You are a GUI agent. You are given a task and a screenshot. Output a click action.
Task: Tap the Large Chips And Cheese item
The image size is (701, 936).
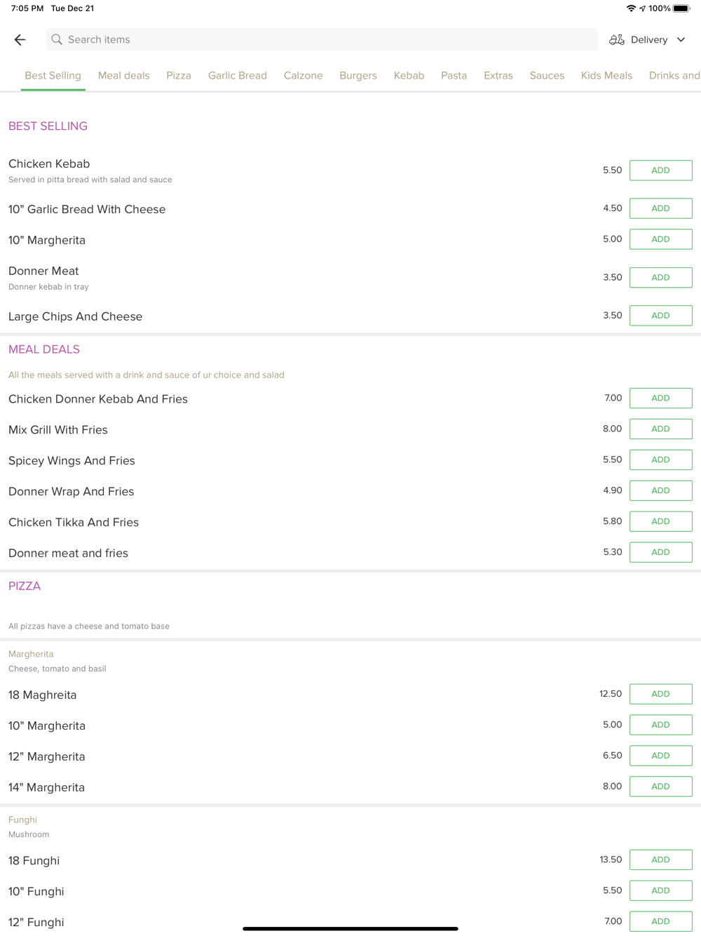(76, 316)
